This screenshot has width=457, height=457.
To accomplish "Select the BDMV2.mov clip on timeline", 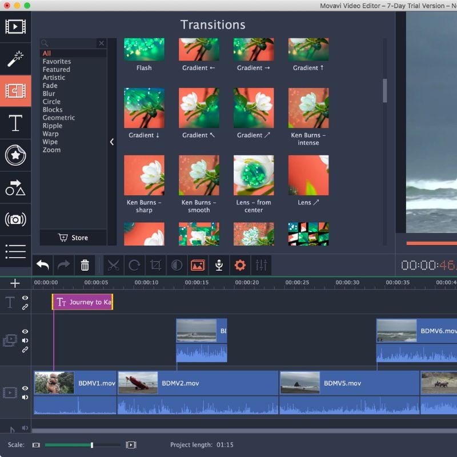I will click(198, 392).
